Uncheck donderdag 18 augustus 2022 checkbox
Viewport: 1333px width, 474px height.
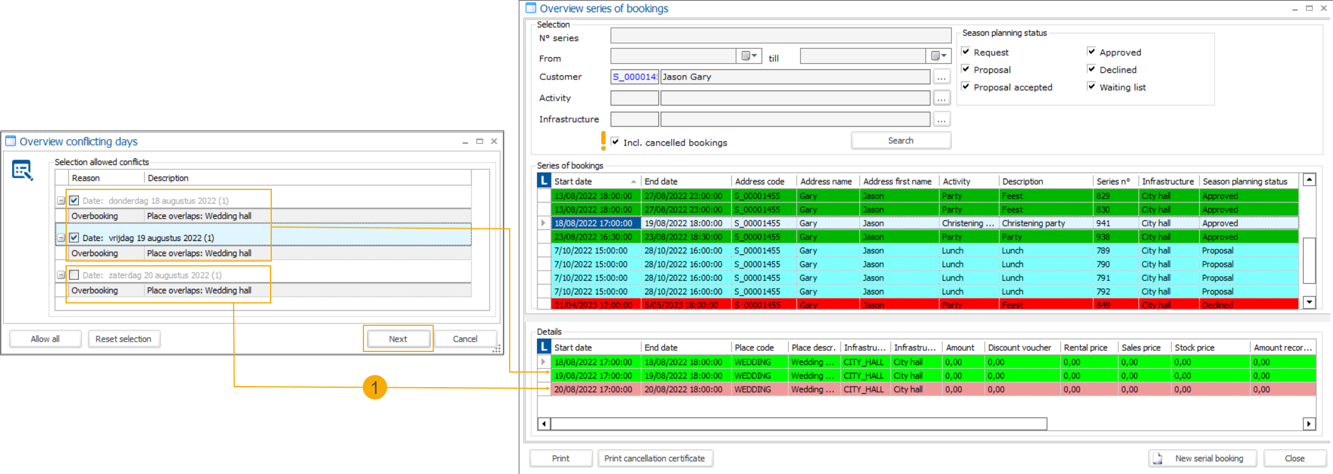point(74,200)
